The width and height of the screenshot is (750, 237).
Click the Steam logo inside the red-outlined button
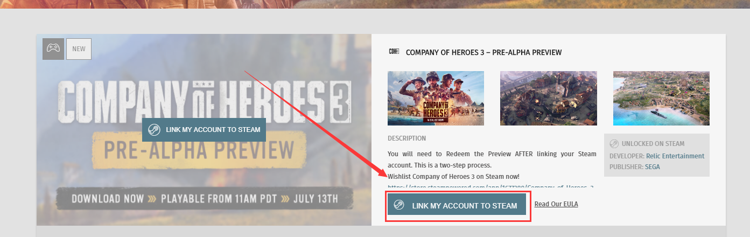click(x=399, y=205)
